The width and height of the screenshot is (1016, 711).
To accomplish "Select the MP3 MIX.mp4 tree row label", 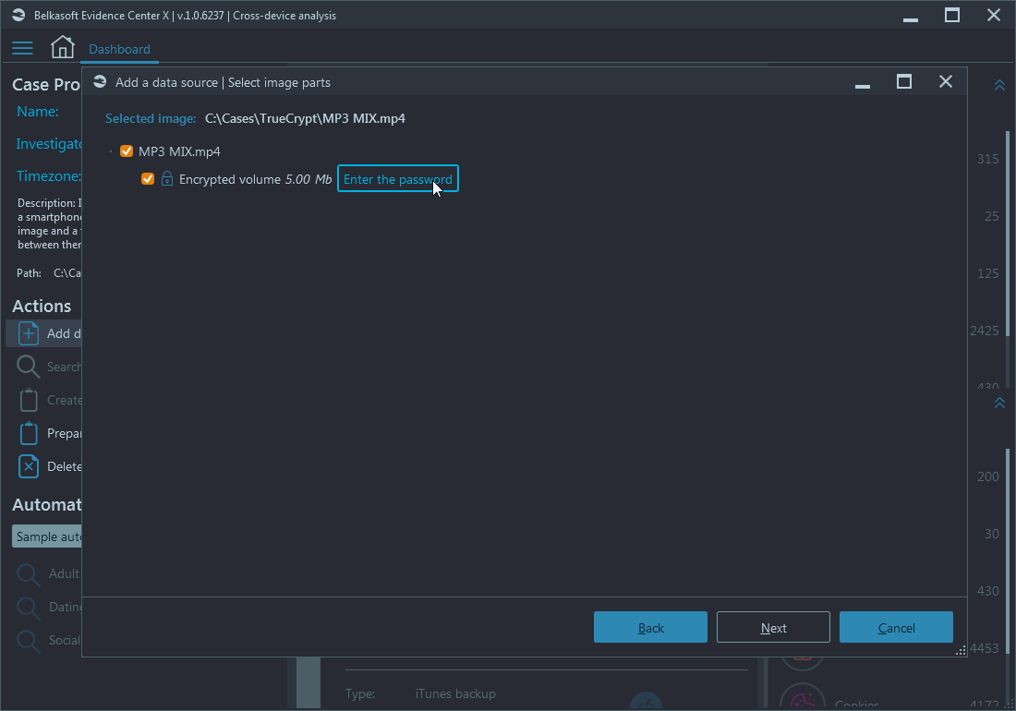I will (179, 151).
